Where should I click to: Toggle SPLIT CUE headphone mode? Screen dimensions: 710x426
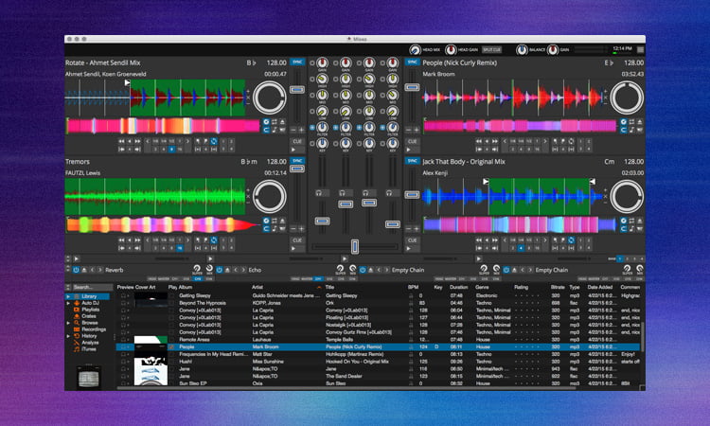pos(493,49)
